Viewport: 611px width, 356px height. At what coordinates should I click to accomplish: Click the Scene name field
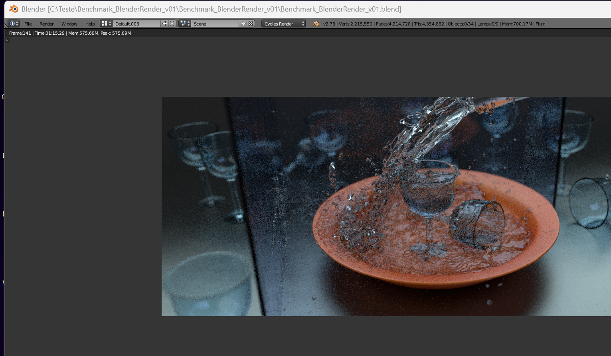[x=215, y=24]
